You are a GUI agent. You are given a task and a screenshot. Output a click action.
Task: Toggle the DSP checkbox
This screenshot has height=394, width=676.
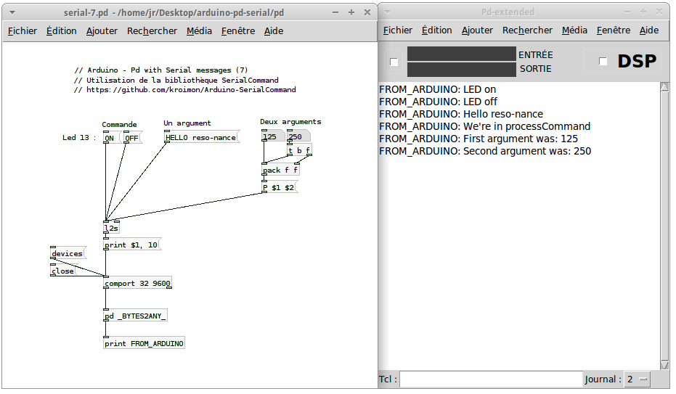[603, 62]
